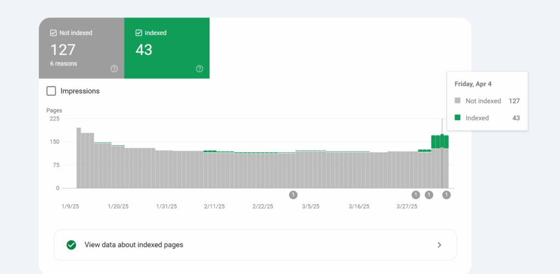Image resolution: width=560 pixels, height=274 pixels.
Task: Open middle of three right-side annotation markers
Action: pyautogui.click(x=429, y=195)
